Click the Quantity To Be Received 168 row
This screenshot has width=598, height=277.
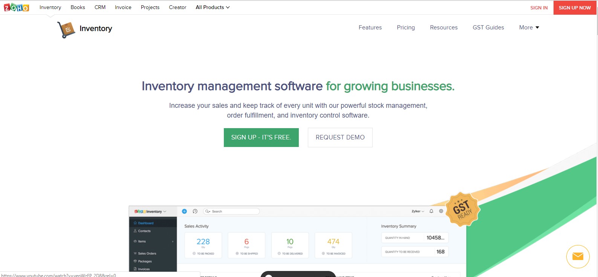tap(414, 252)
